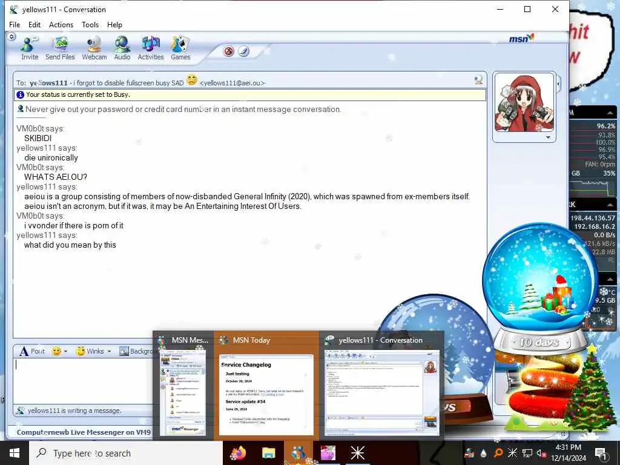Click the Audio call icon
The image size is (620, 465).
tap(122, 48)
